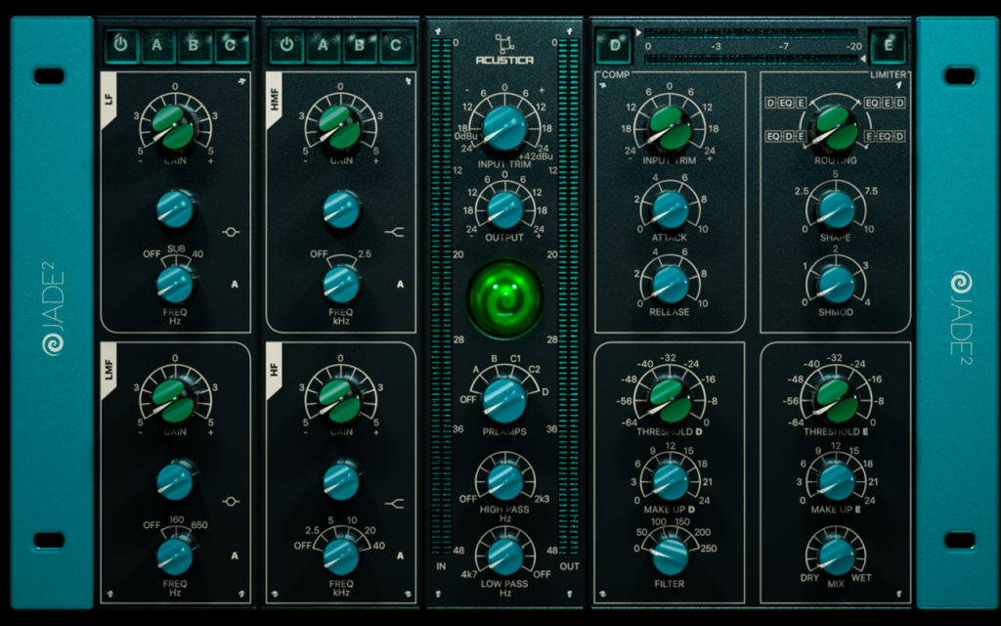Select the A button above the HMF band
Viewport: 1001px width, 626px height.
323,45
